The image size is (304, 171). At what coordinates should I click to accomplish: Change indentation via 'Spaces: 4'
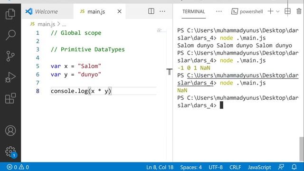click(x=191, y=167)
